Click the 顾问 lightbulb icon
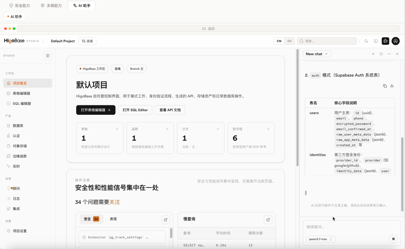 tap(9, 188)
